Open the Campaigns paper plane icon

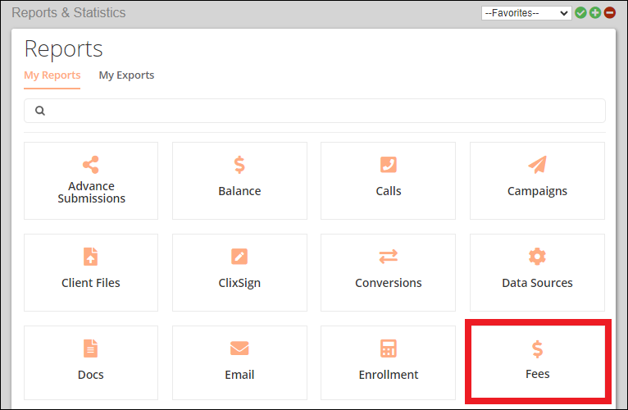point(537,165)
